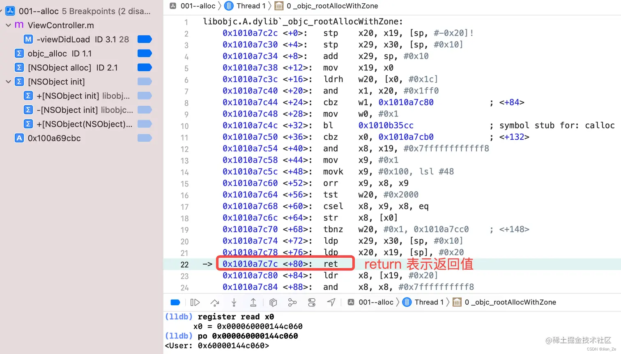The width and height of the screenshot is (621, 354).
Task: Click the M method icon beside -viewDidLoad
Action: pyautogui.click(x=28, y=39)
